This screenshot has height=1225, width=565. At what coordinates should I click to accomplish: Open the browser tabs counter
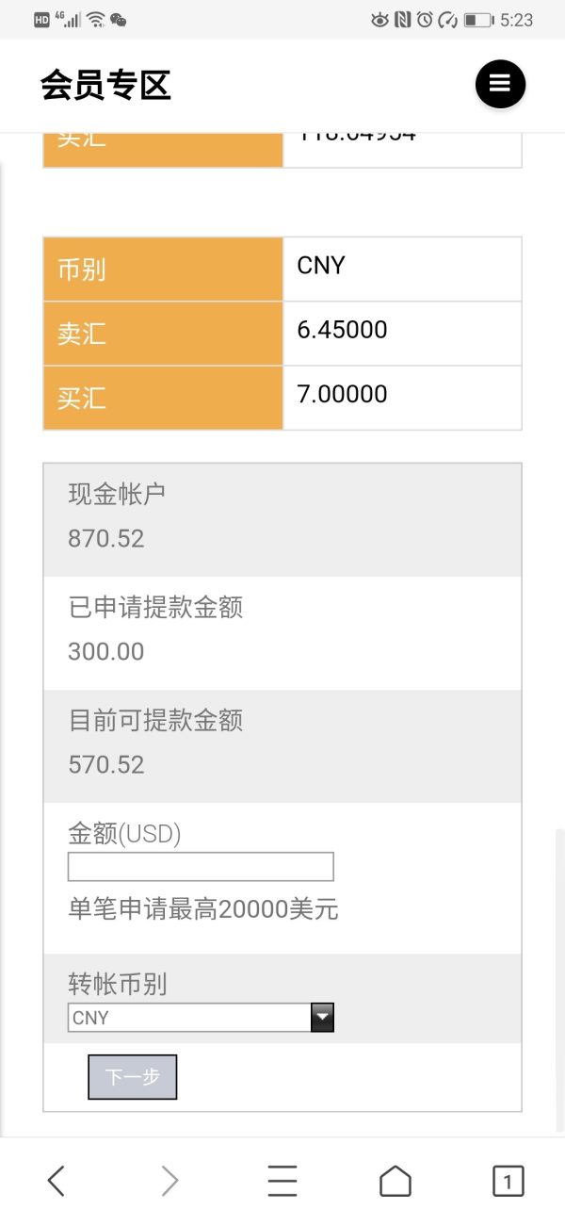point(508,1180)
